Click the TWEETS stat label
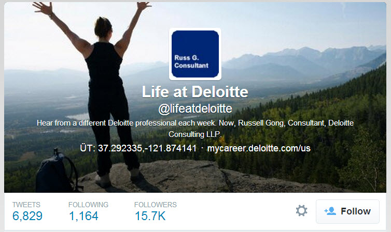 [26, 205]
